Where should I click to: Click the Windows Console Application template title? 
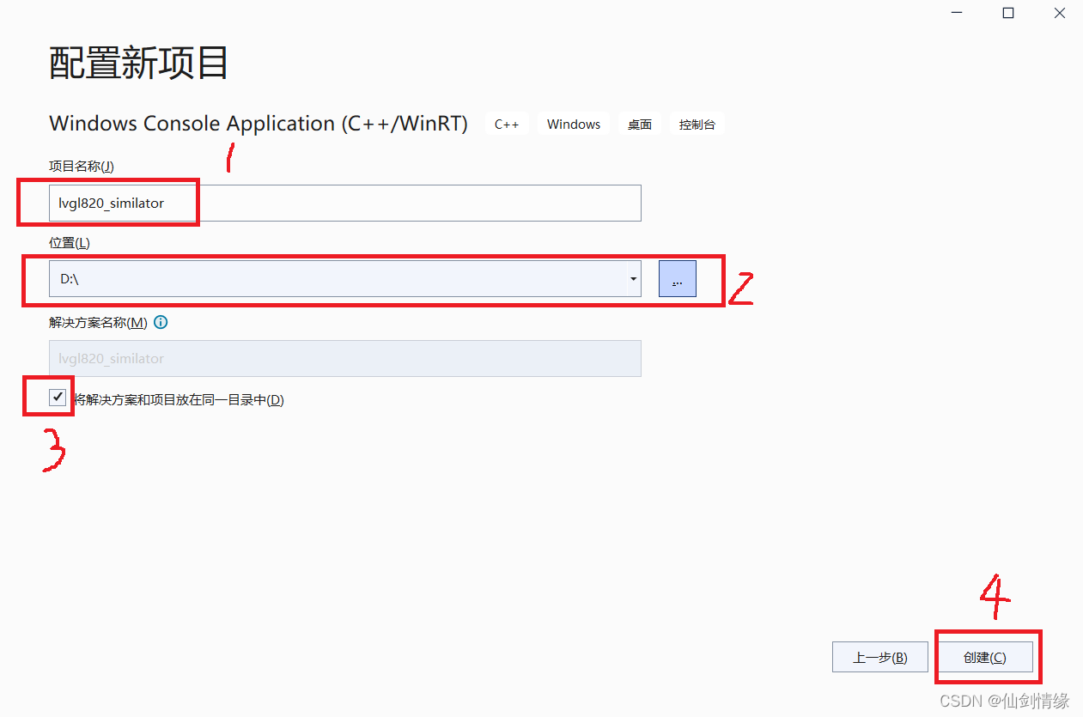tap(259, 124)
